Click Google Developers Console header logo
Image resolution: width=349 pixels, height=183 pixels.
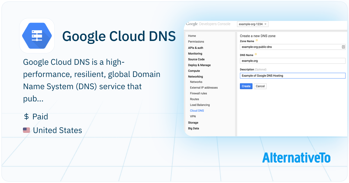[x=208, y=24]
